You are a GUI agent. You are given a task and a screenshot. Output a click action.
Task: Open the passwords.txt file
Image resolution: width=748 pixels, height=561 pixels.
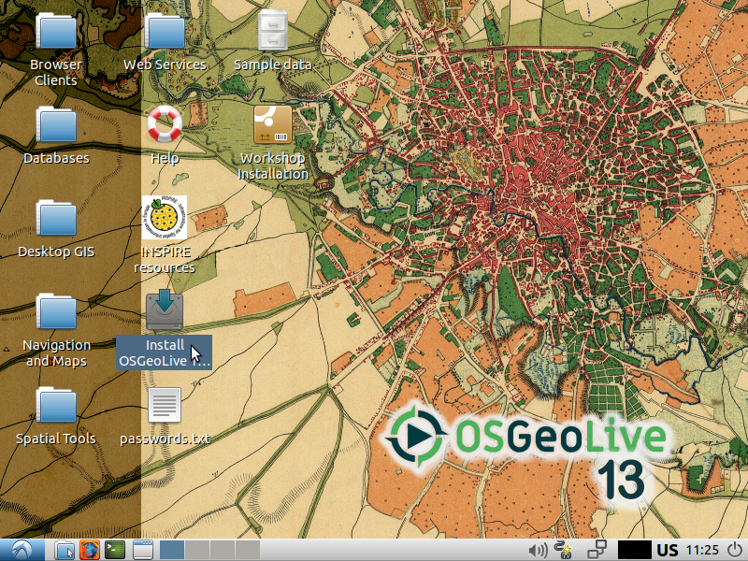[x=165, y=405]
